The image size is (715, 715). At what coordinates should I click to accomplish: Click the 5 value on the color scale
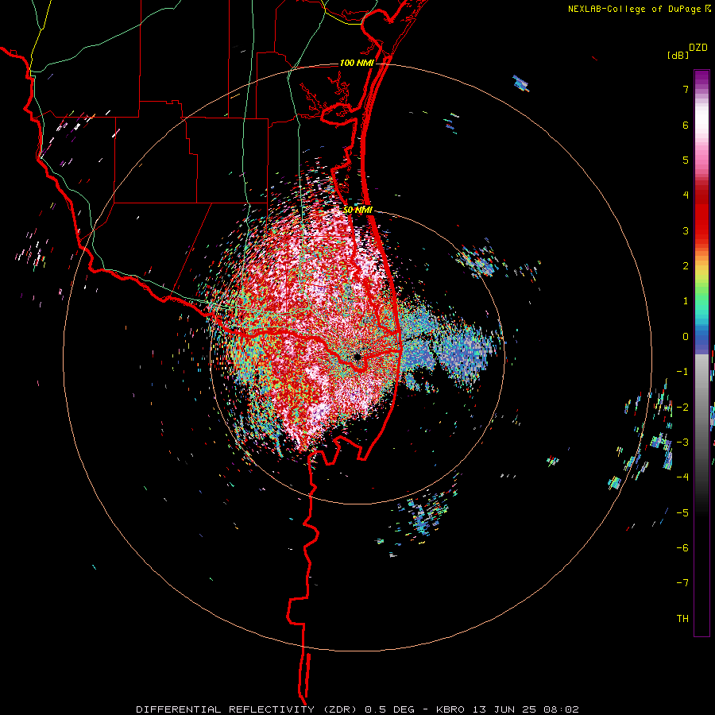click(686, 160)
